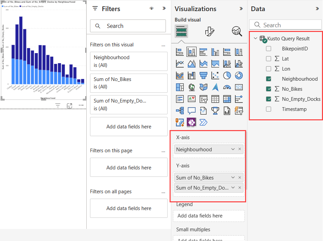
Task: Pick the Pie chart visual
Action: 227,76
